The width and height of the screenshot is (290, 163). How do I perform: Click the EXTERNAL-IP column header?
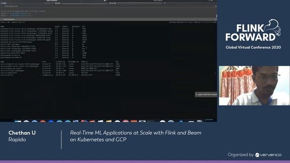[x=73, y=62]
